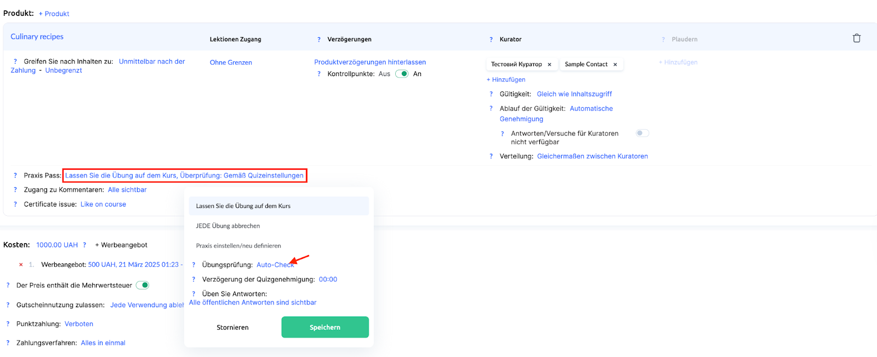Click help icon next to Praxis Pass

point(15,176)
